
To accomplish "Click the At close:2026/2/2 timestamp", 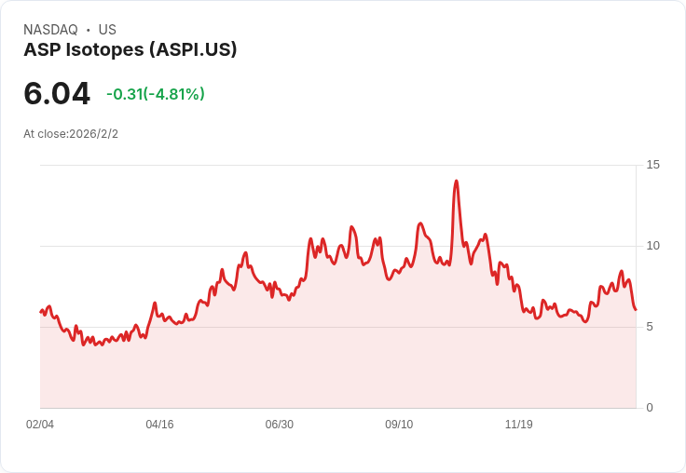I will coord(71,134).
